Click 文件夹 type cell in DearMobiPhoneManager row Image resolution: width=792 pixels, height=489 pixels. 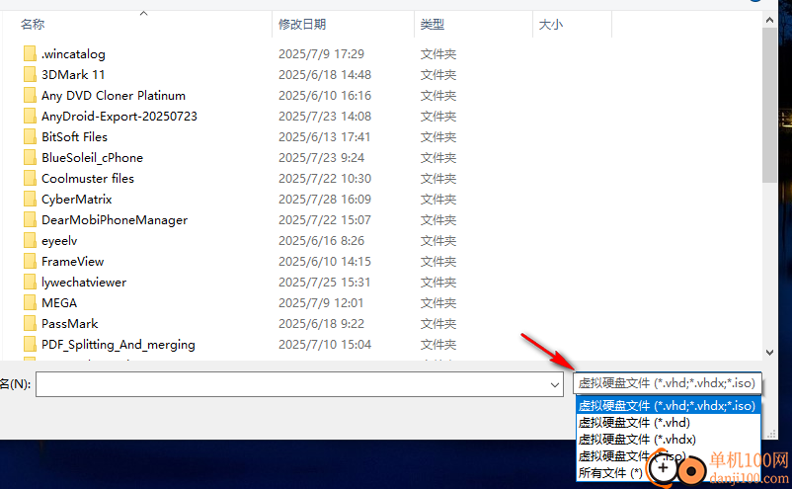tap(438, 219)
